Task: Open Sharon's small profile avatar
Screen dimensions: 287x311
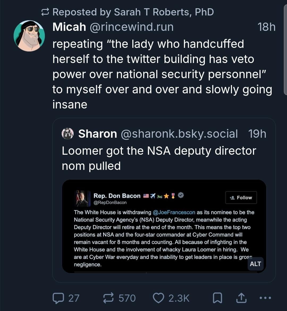Action: click(x=67, y=134)
